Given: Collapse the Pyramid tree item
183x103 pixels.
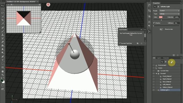Looking at the screenshot, I should pyautogui.click(x=156, y=74).
